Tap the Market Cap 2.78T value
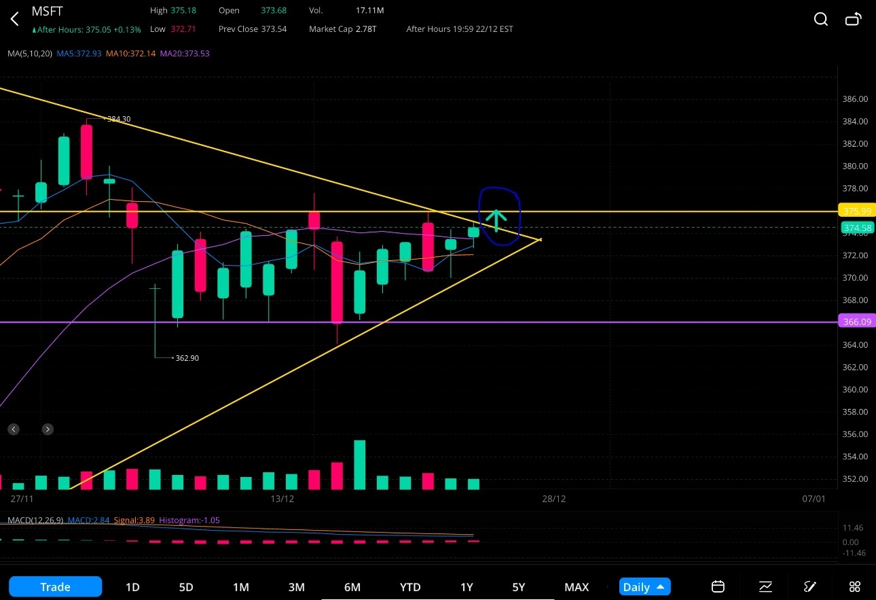Viewport: 876px width, 600px height. [x=343, y=29]
